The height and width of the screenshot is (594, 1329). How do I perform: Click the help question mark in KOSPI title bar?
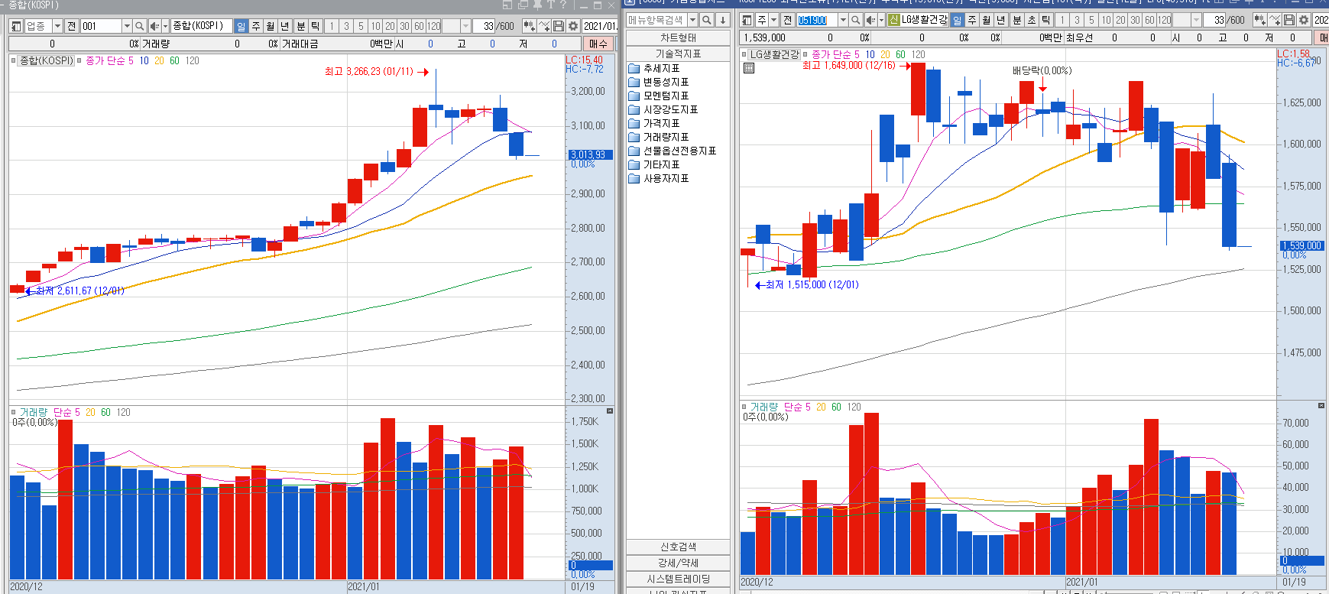[562, 4]
